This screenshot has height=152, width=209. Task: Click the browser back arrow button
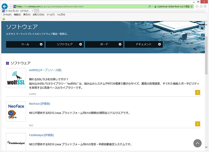tap(4, 6)
